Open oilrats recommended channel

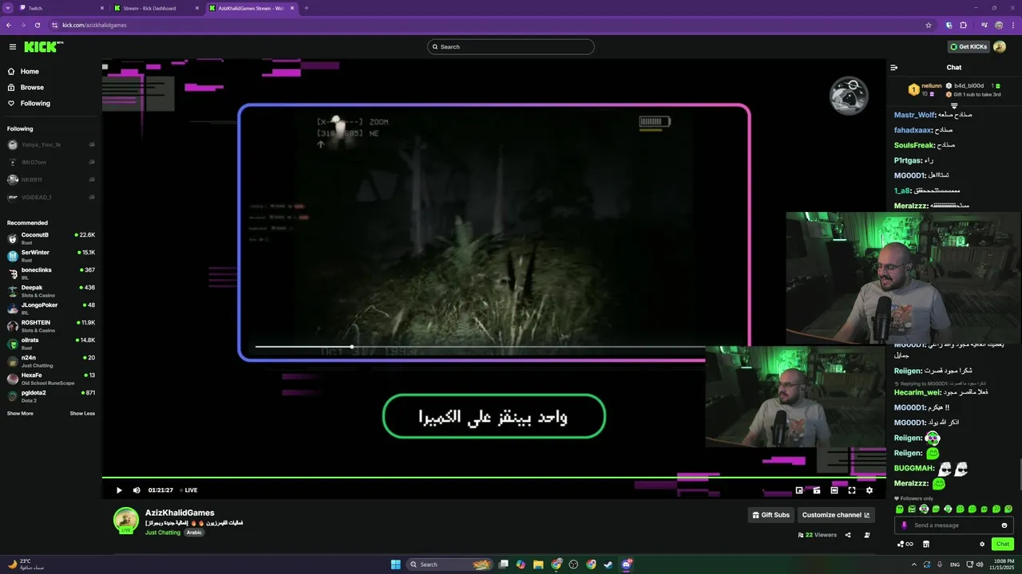pos(51,344)
